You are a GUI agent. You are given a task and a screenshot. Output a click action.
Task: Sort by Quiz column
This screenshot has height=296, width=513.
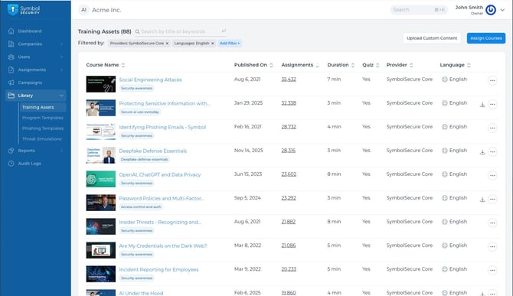(x=377, y=65)
